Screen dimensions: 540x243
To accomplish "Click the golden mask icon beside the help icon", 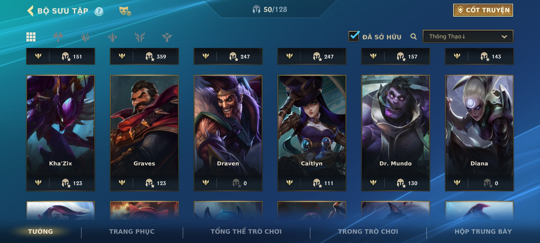I will click(x=125, y=11).
